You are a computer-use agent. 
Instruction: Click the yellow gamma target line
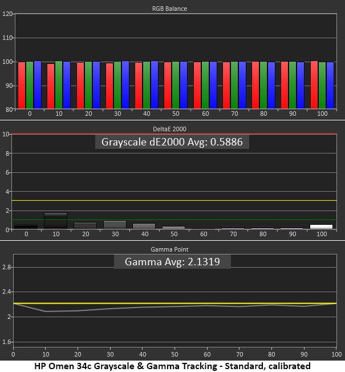[x=175, y=303]
